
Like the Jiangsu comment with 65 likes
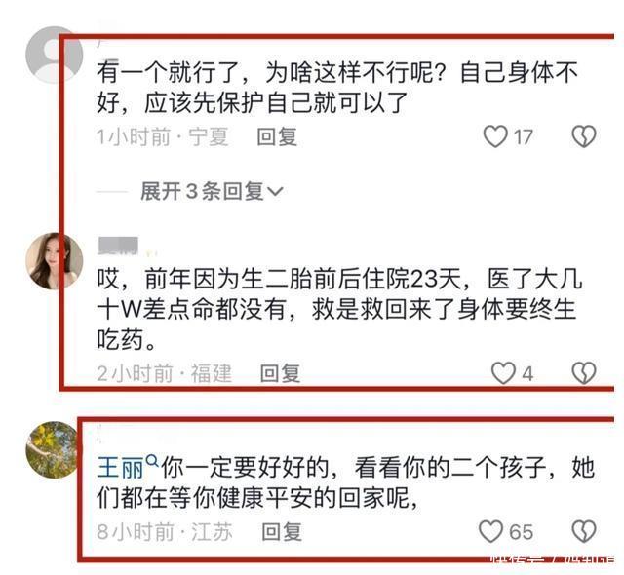tap(490, 531)
